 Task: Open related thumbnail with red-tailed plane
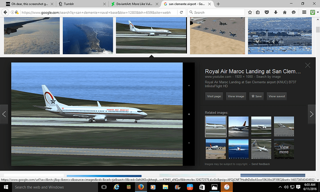(x=238, y=126)
